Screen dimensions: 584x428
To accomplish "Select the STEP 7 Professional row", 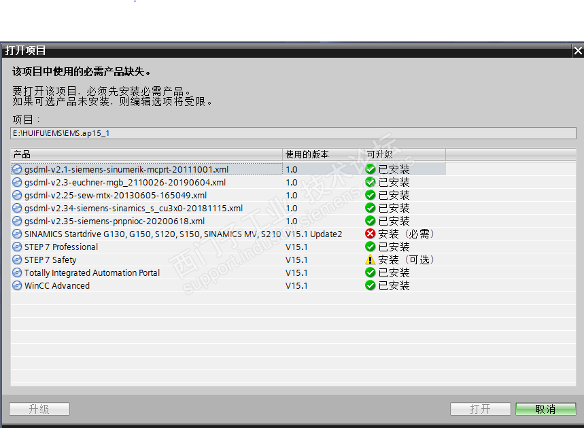I will (293, 247).
